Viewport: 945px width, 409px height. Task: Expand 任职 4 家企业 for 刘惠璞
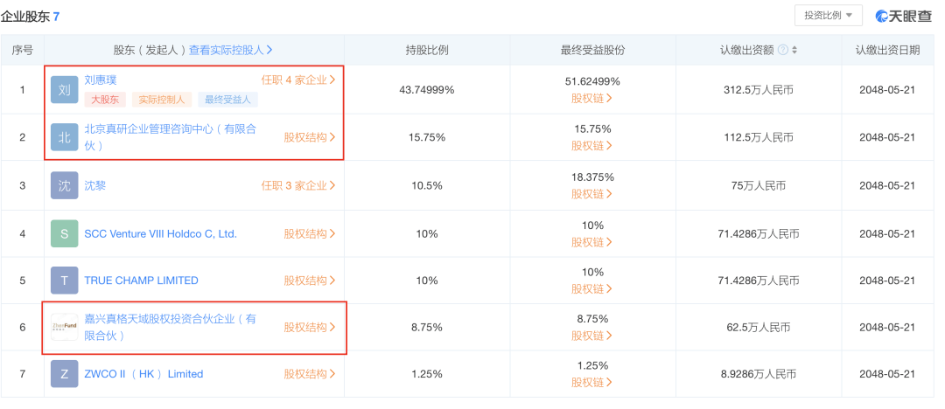coord(298,80)
